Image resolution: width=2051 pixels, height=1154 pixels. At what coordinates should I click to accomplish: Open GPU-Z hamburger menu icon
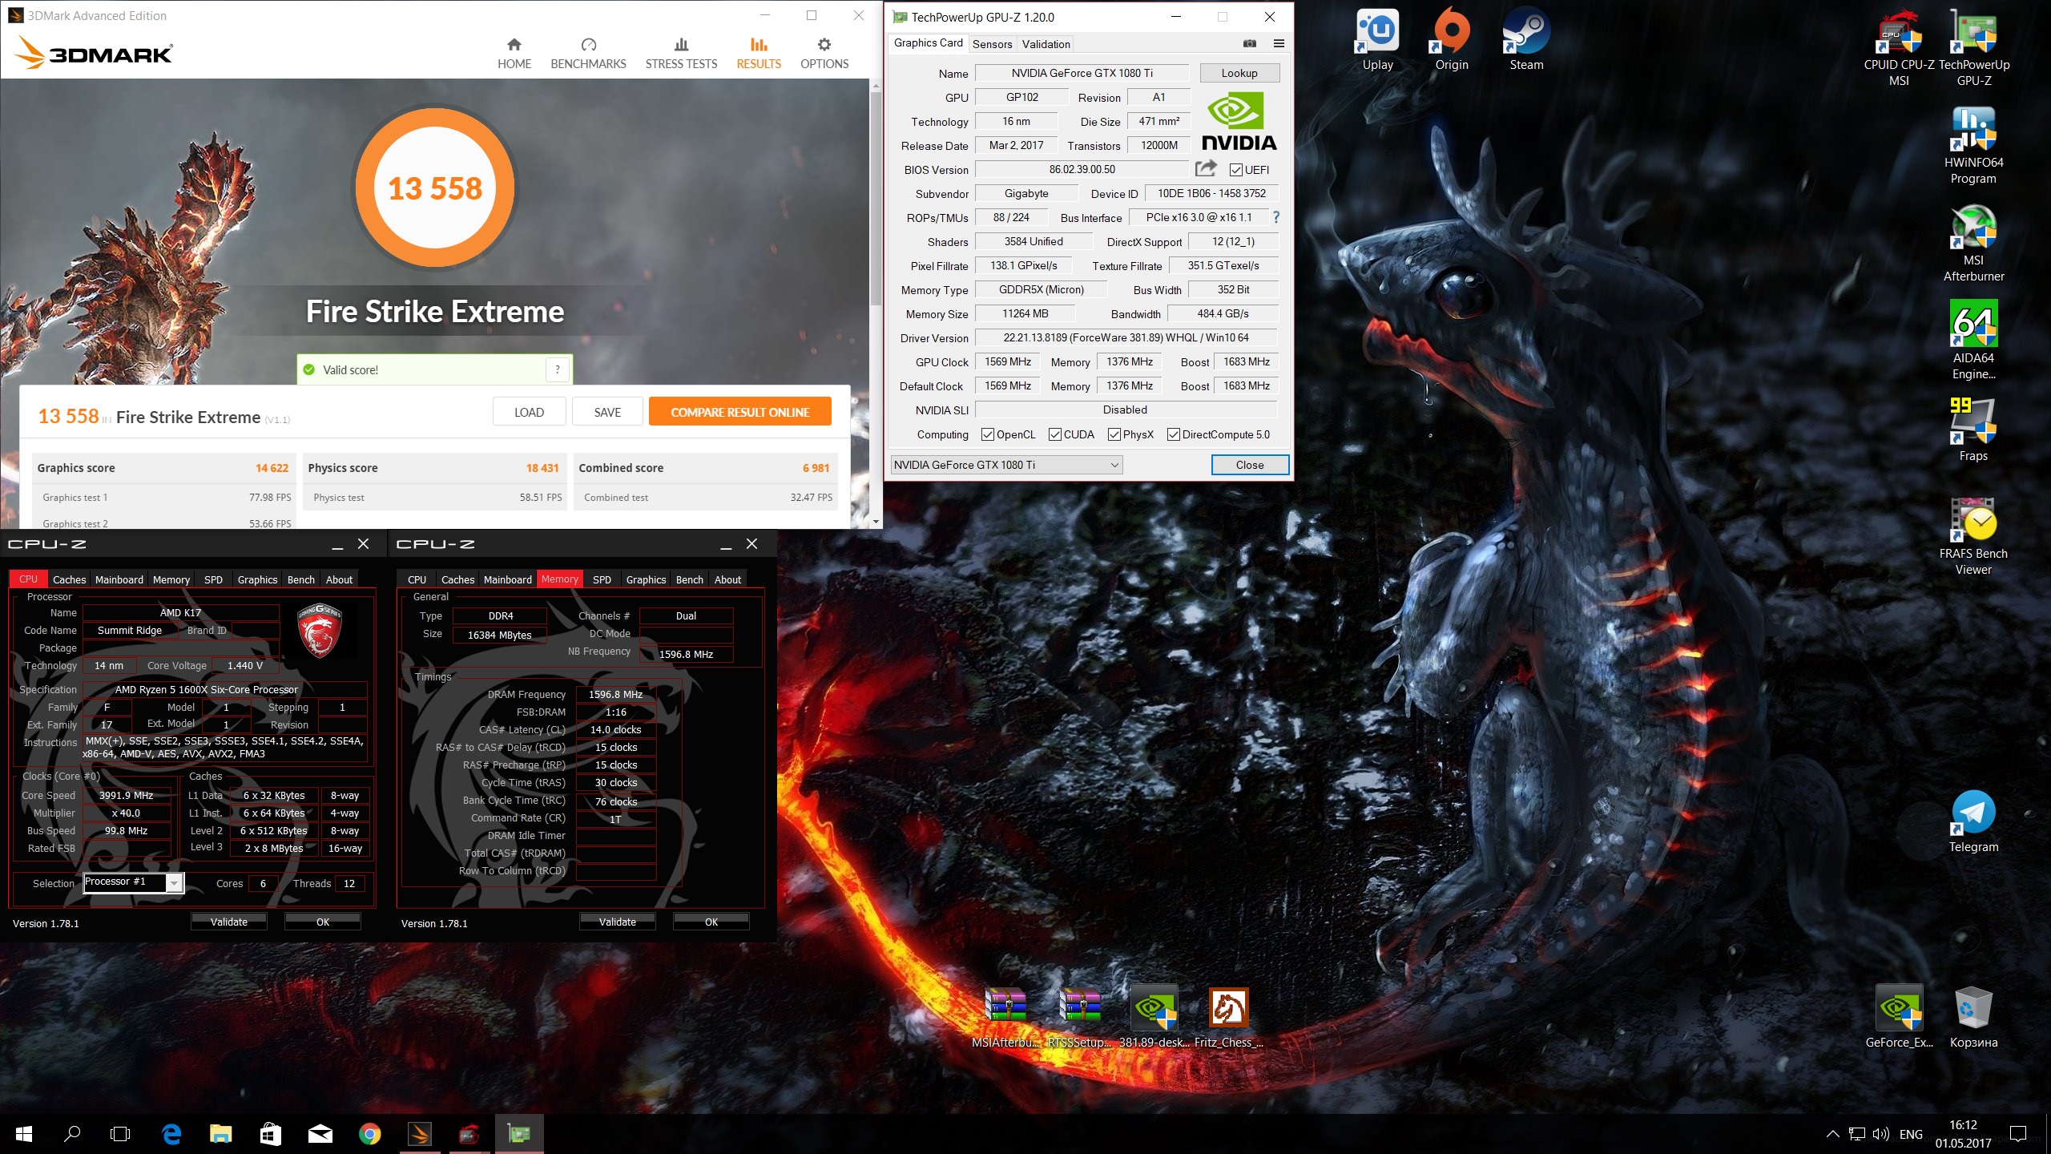pyautogui.click(x=1279, y=43)
